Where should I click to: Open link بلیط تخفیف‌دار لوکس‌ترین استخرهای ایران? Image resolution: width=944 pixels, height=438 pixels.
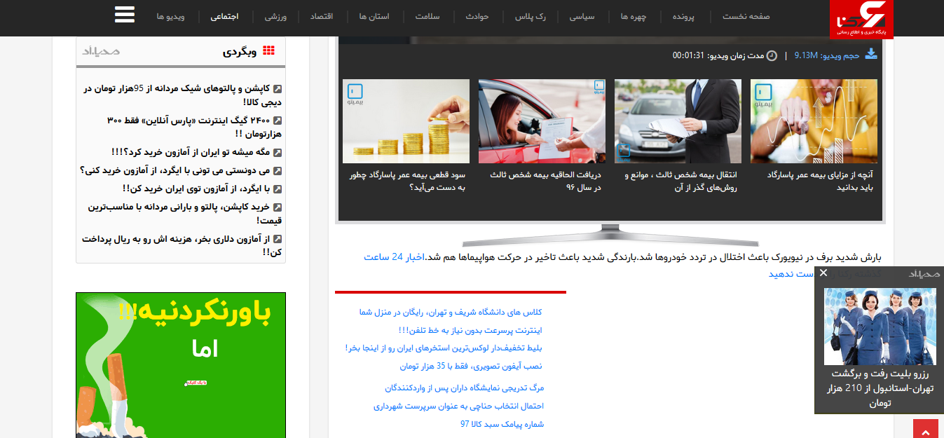(444, 348)
